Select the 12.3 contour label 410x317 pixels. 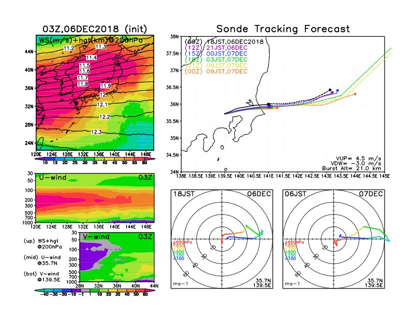point(96,132)
